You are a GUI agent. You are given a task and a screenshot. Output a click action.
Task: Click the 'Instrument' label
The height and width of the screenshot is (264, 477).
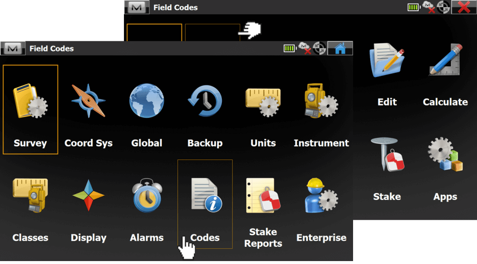pos(321,143)
